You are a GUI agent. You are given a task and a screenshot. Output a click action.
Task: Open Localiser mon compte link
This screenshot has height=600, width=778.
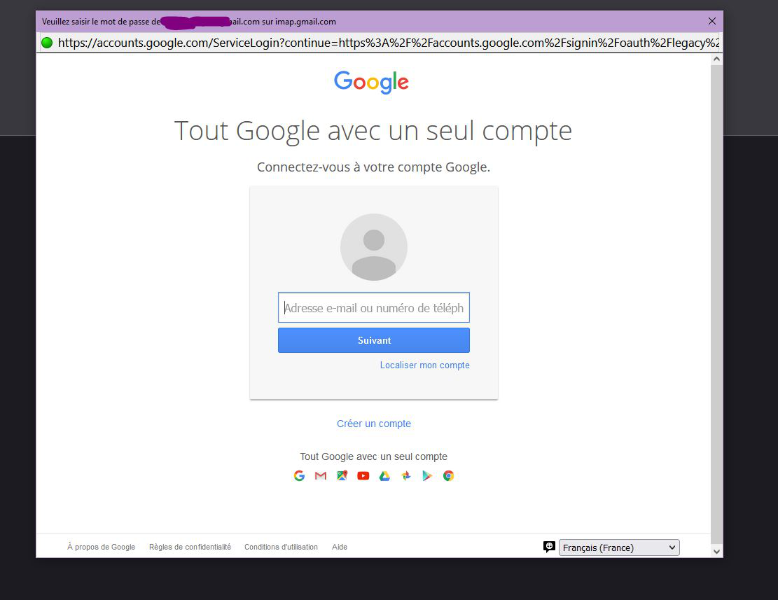[x=425, y=365]
